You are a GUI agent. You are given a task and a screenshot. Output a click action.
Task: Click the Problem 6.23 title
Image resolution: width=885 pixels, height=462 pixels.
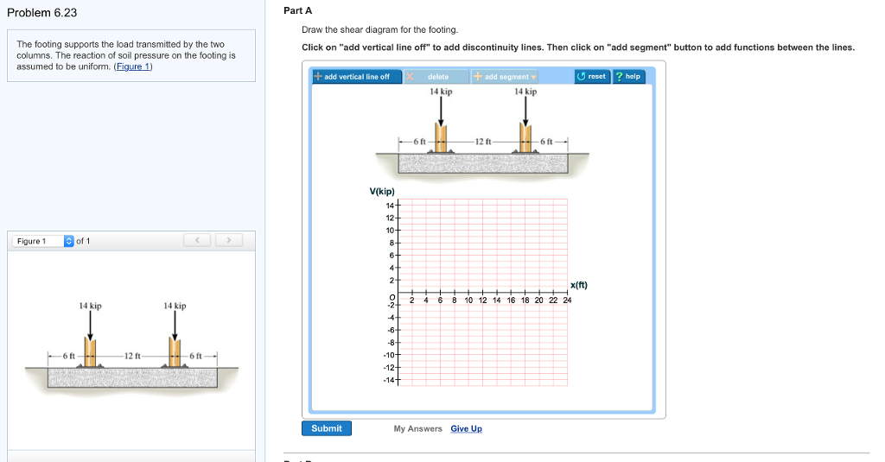pyautogui.click(x=41, y=12)
